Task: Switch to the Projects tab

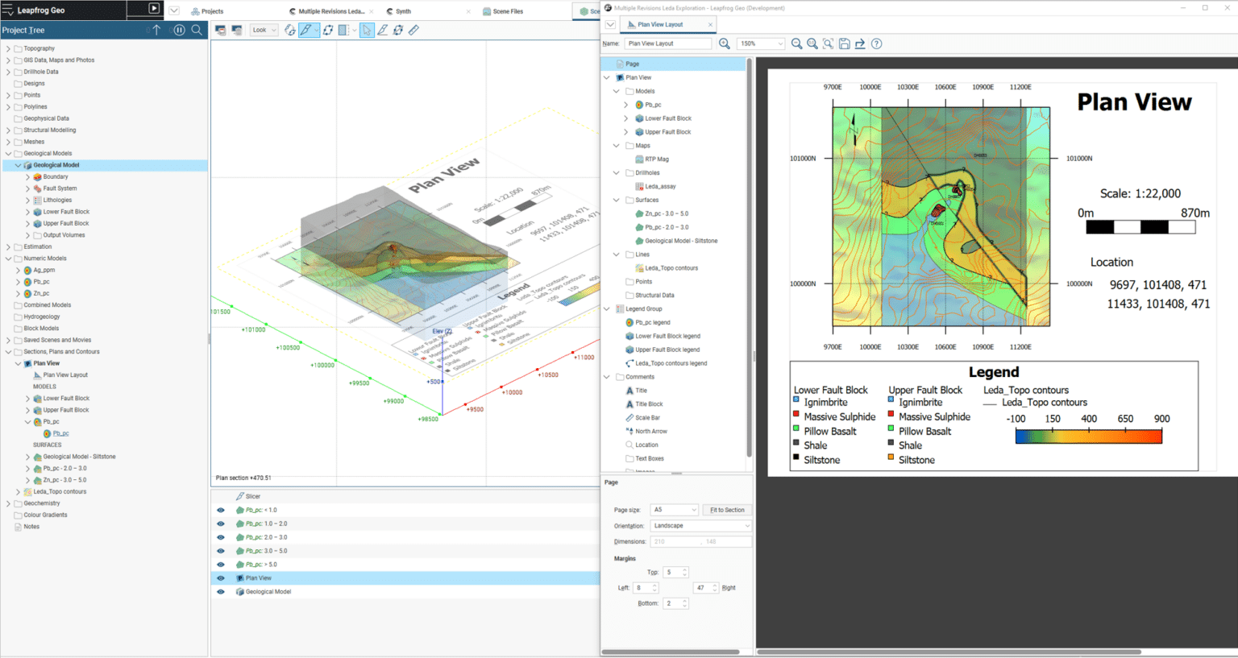Action: pyautogui.click(x=208, y=11)
